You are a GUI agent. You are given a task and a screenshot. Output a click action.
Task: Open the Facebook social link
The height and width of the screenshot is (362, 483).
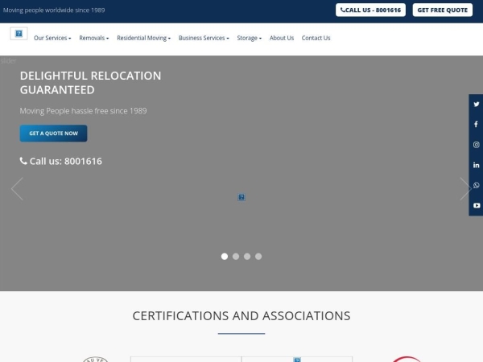(476, 125)
